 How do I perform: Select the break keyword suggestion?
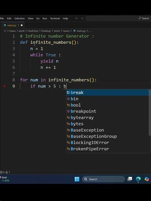107,92
